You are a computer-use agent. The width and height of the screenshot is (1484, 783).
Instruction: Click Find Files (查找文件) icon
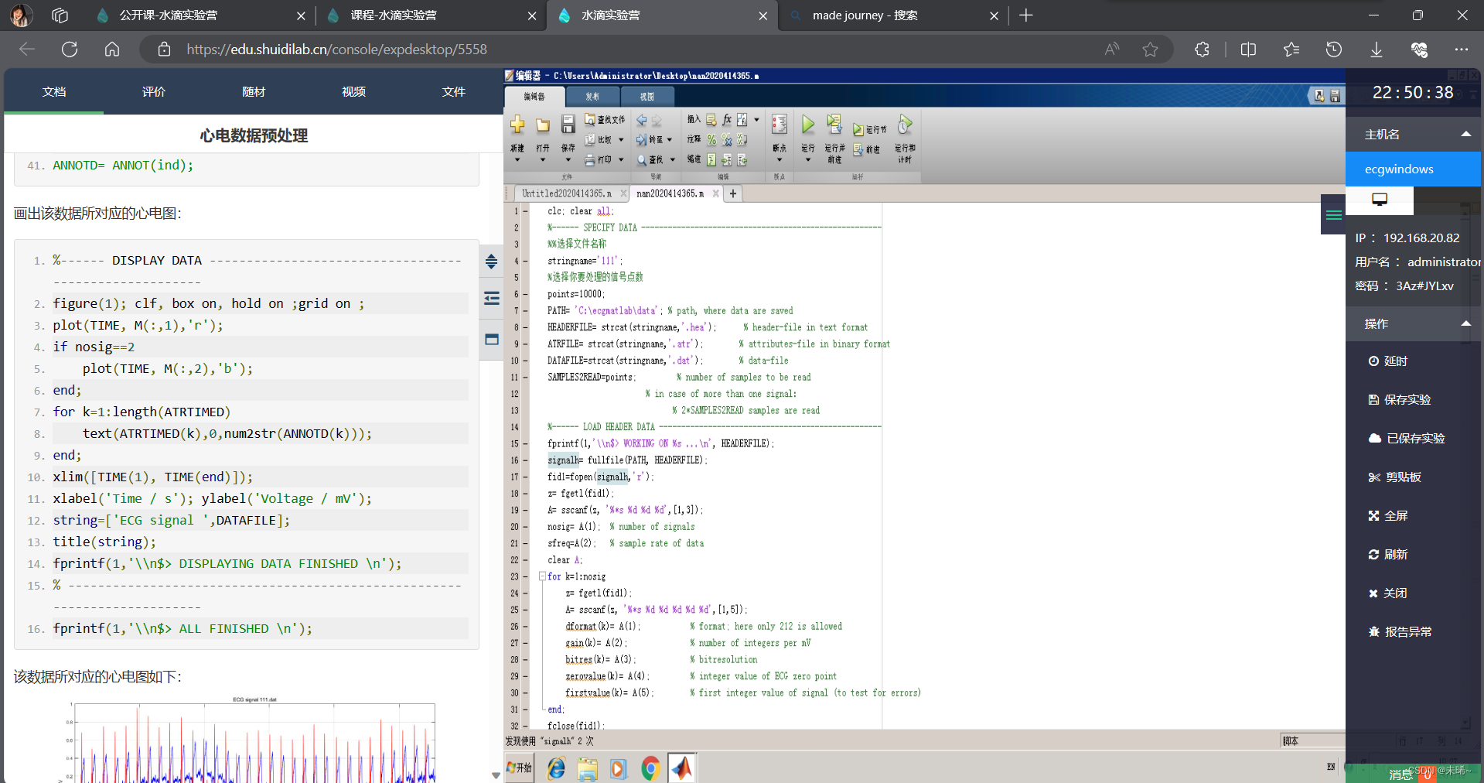pyautogui.click(x=589, y=119)
